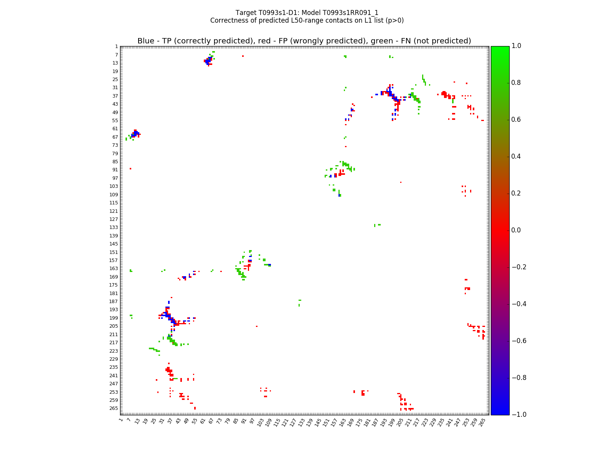Click the y-axis tick label 133
Viewport: 614px width, 461px height.
(114, 227)
